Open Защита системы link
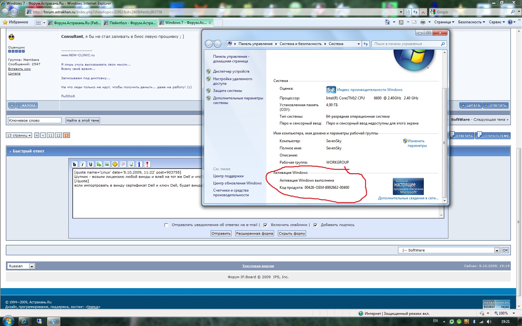 [x=227, y=91]
